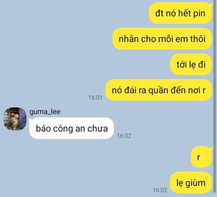
Task: Click the unread count beside 'lẹ giùm'
Action: coord(165,183)
